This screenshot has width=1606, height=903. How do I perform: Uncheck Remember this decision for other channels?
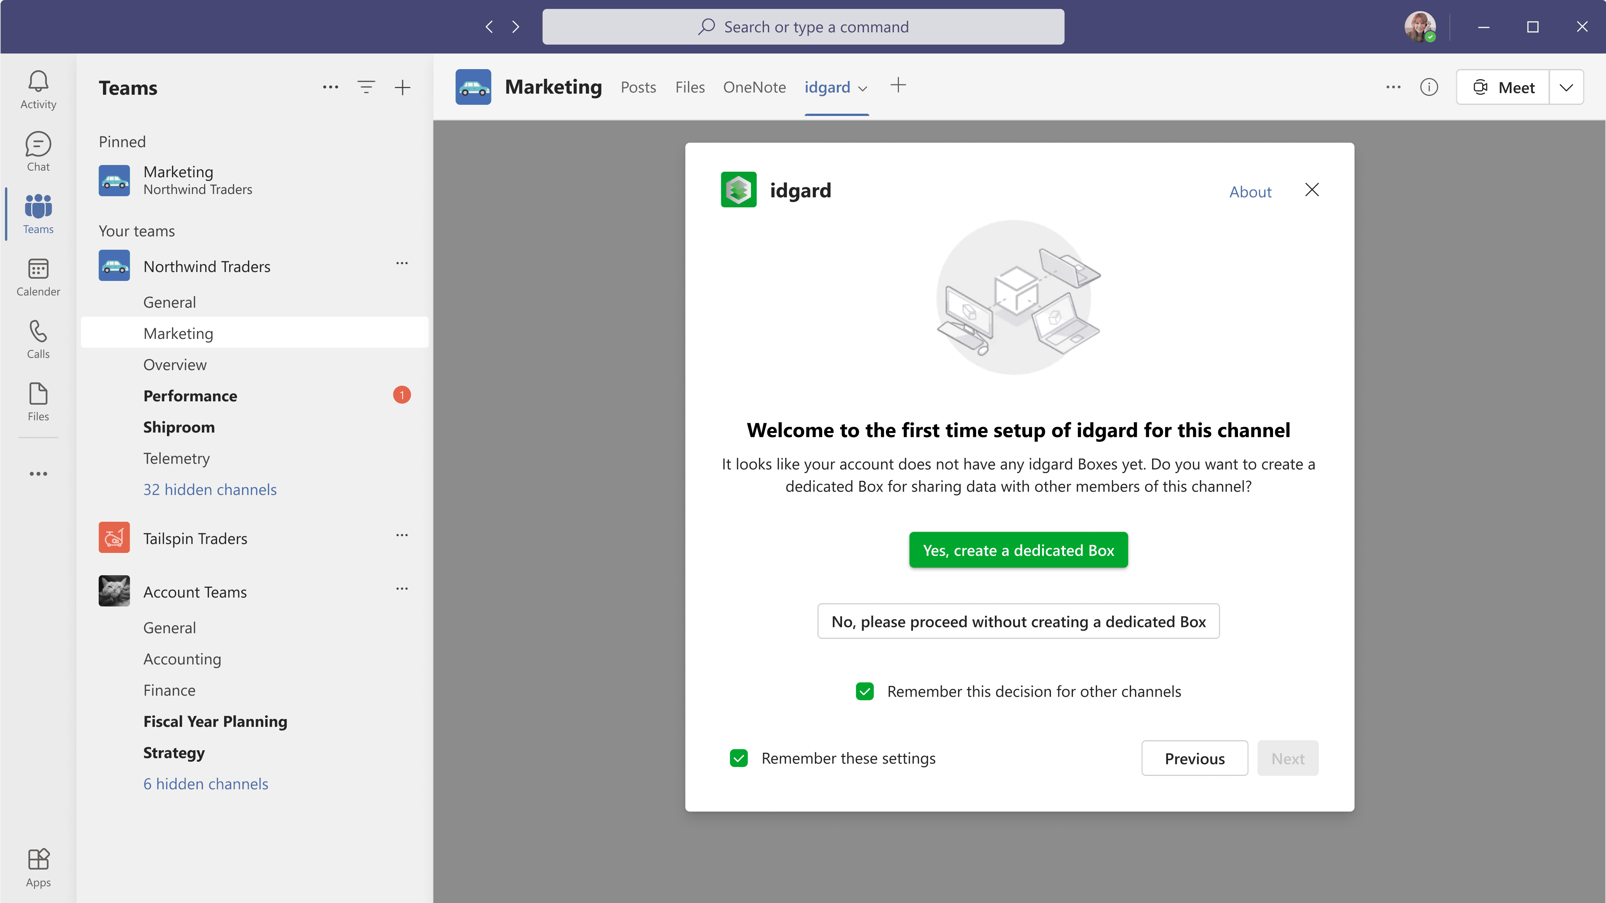pyautogui.click(x=865, y=691)
